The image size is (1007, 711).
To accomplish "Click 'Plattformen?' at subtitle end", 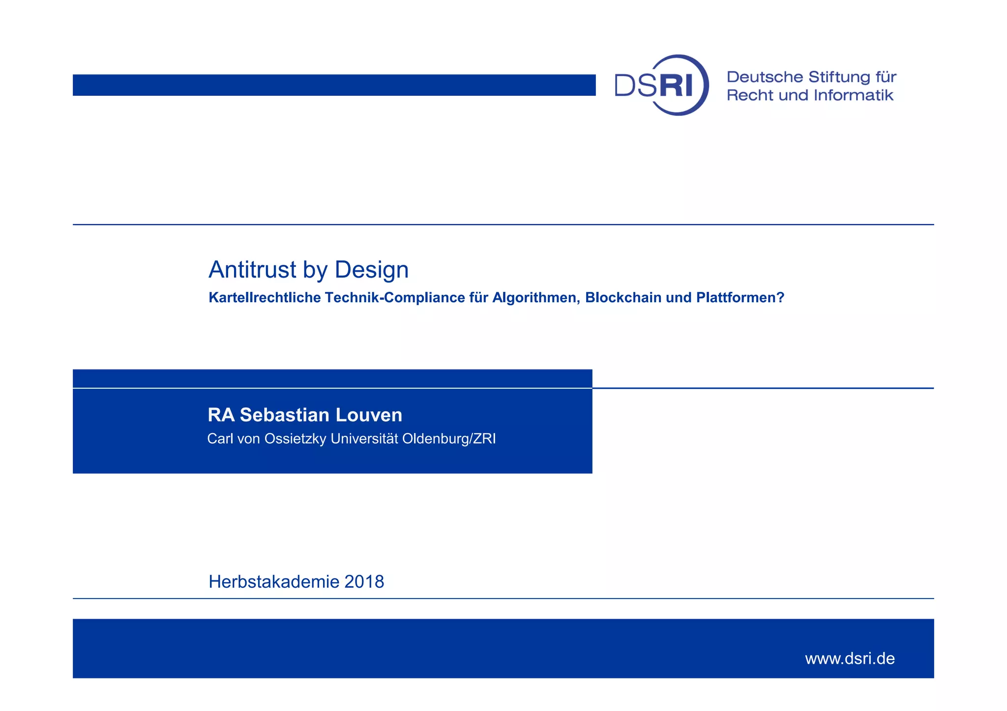I will [740, 298].
